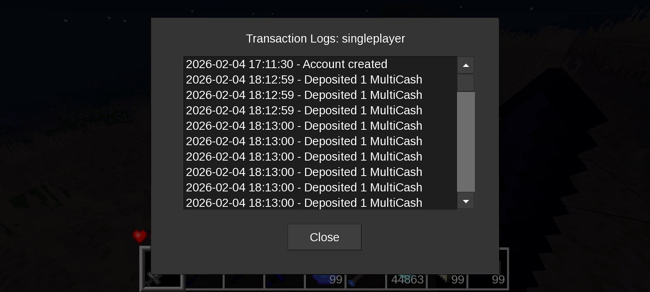Select the hotbar slot beside the sword
Screen dimensions: 650x292
coord(203,280)
